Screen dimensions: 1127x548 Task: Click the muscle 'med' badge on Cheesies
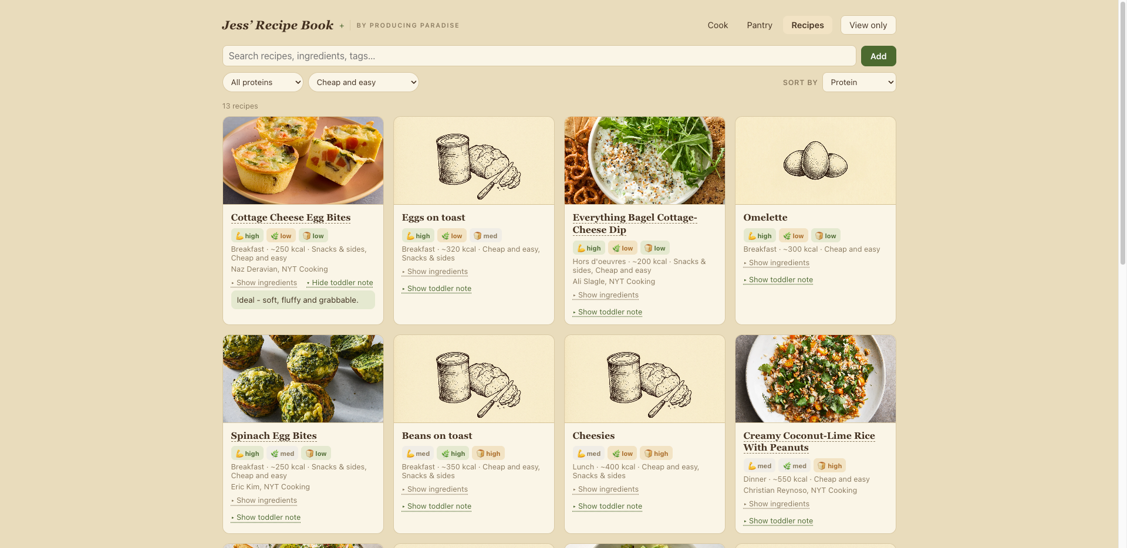click(x=589, y=454)
